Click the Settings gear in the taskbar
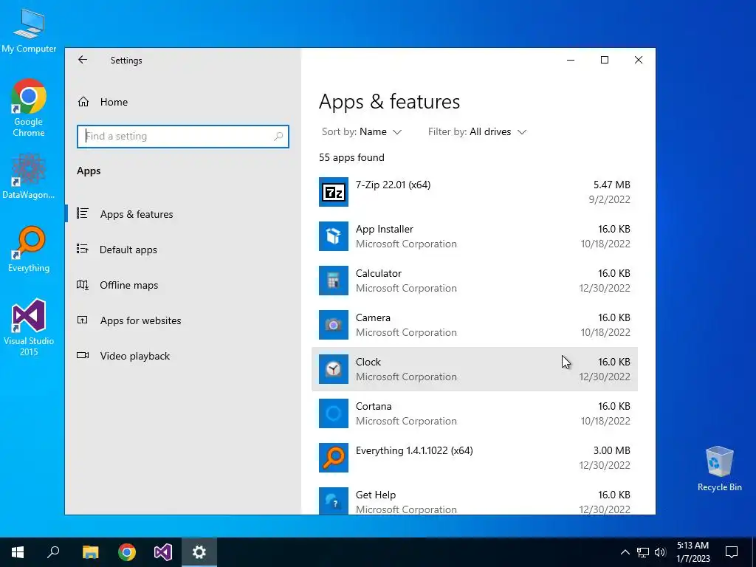 (199, 552)
